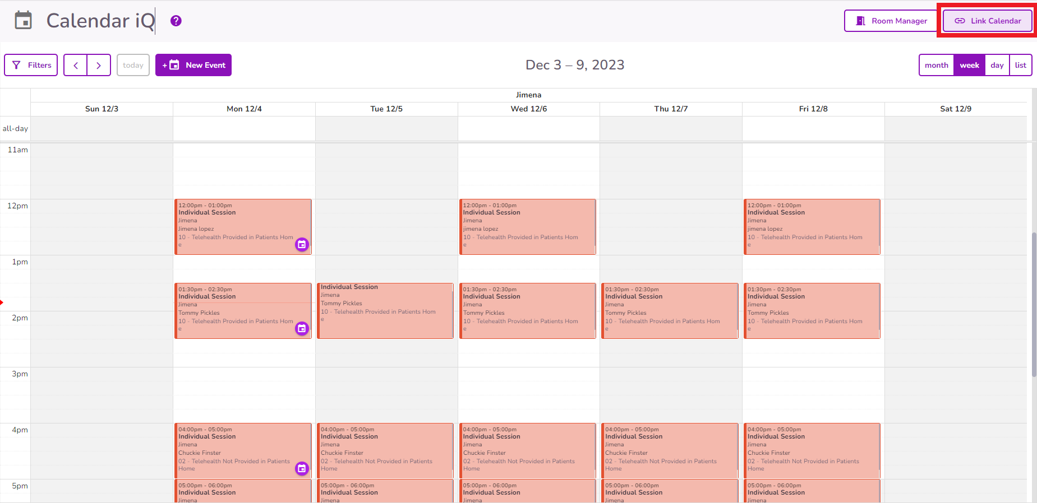The height and width of the screenshot is (503, 1037).
Task: Click the camera icon on Monday's 4pm session
Action: tap(302, 469)
